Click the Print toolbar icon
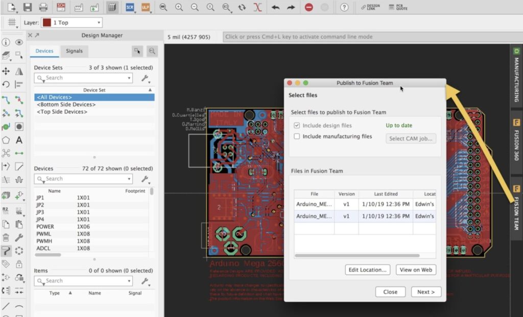Viewport: 523px width, 317px height. click(43, 7)
